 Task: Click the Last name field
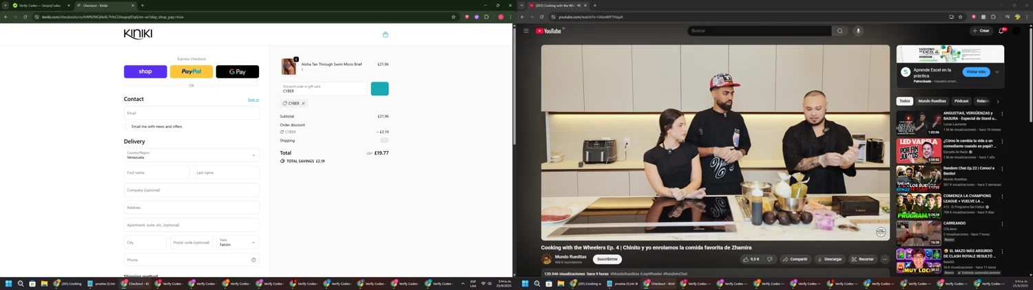point(227,172)
